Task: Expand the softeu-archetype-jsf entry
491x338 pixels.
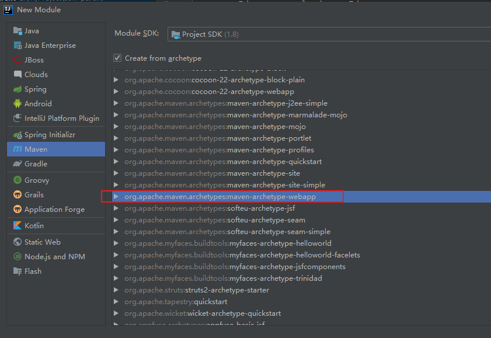Action: tap(116, 208)
